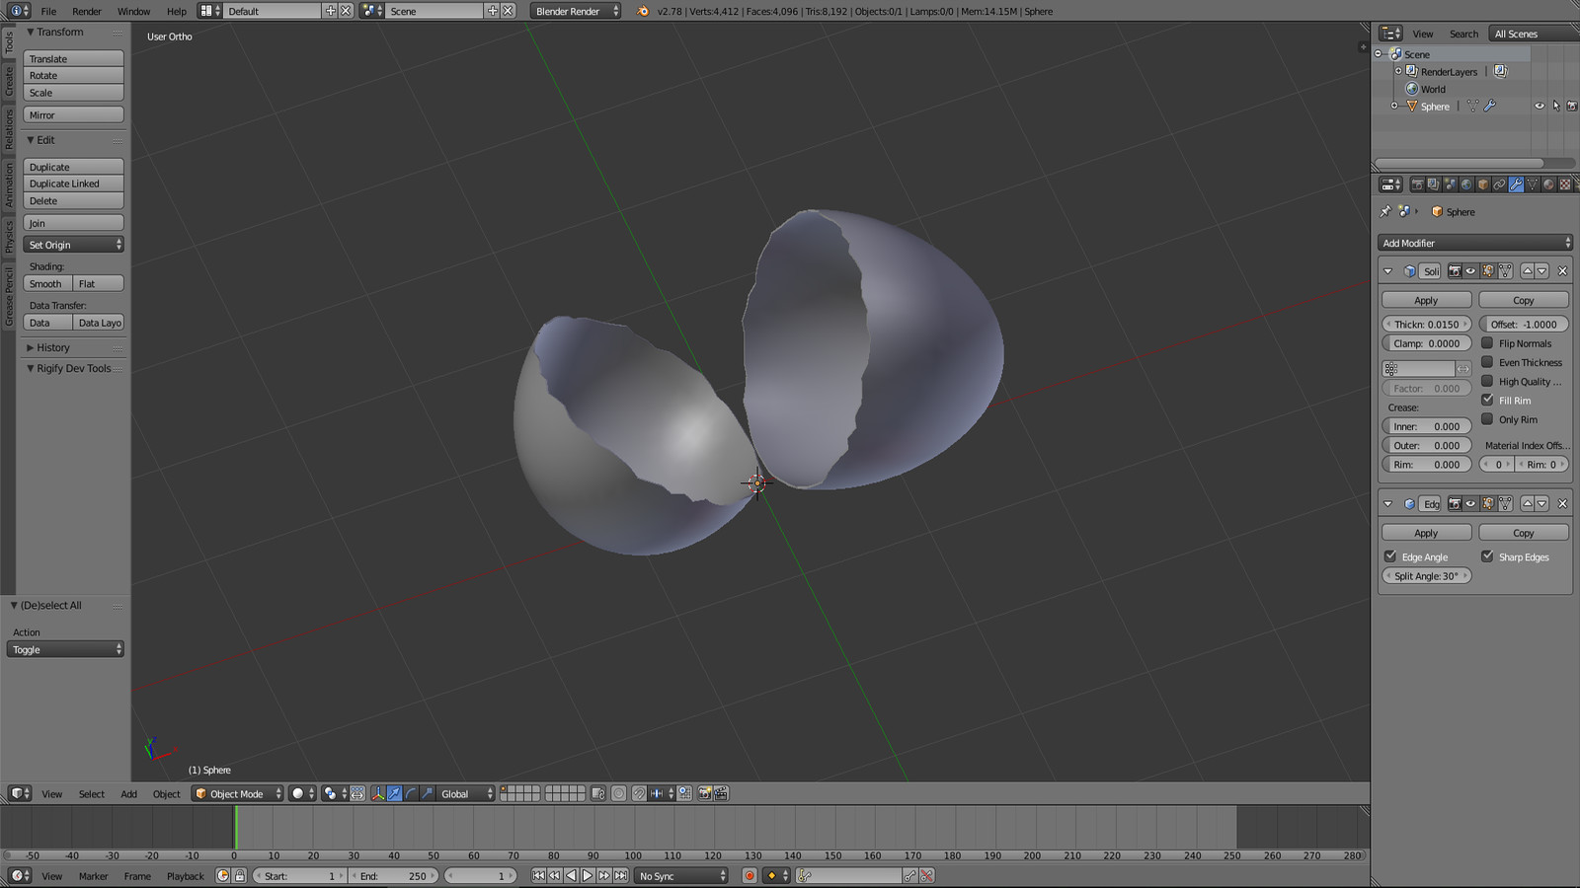Enable the Flip Normals checkbox
The width and height of the screenshot is (1580, 888).
pos(1488,343)
